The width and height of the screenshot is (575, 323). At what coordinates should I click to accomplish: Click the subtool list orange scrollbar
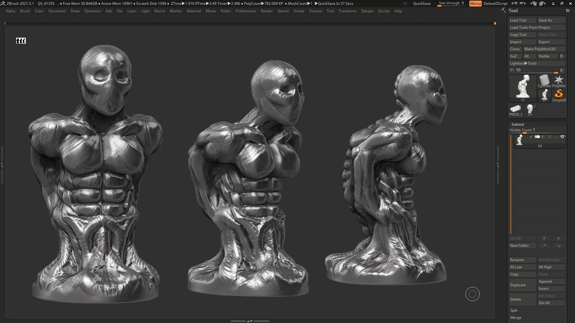[511, 185]
